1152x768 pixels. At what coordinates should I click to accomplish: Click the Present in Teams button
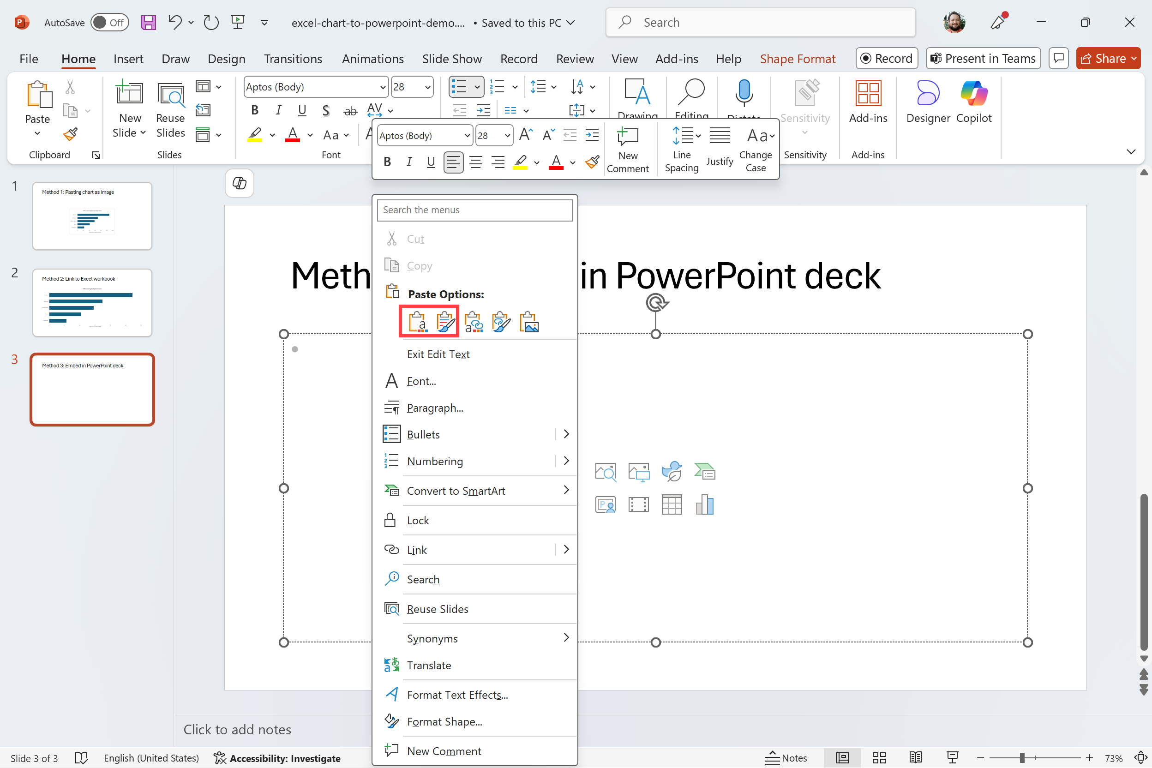(983, 59)
